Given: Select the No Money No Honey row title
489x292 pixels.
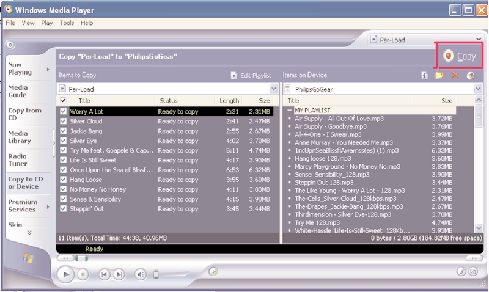Looking at the screenshot, I should (98, 189).
